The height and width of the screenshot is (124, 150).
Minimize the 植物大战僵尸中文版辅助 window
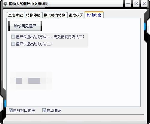pos(128,4)
